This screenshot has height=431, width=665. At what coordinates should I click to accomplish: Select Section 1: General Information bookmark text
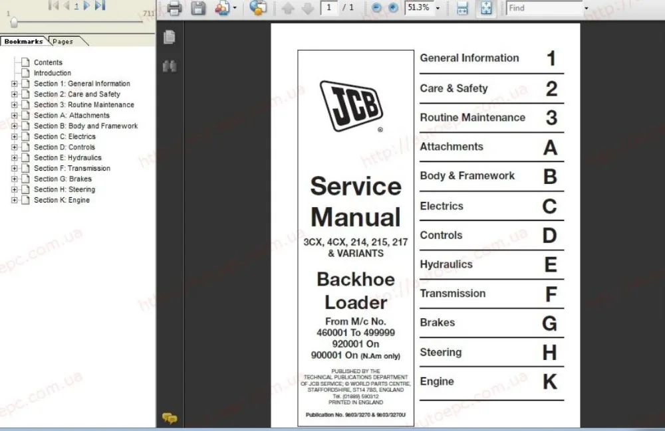(82, 84)
